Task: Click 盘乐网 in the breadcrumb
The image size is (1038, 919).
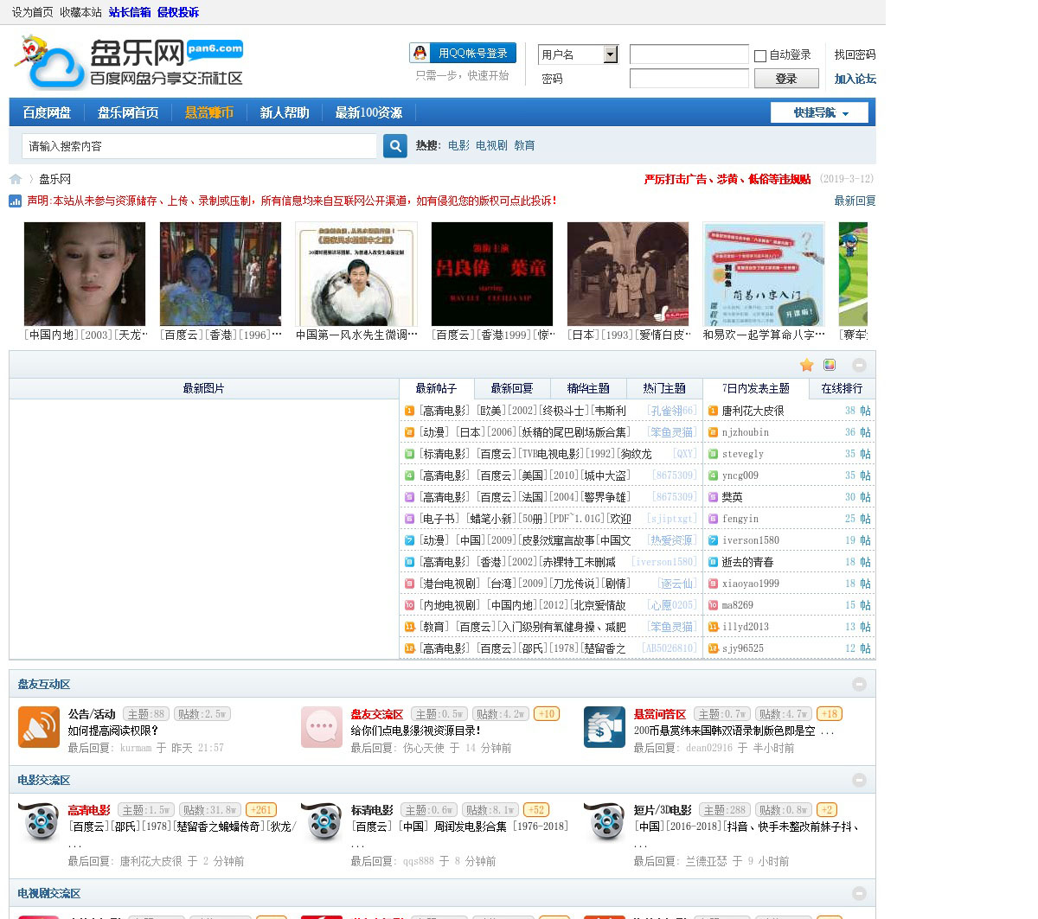Action: (54, 179)
